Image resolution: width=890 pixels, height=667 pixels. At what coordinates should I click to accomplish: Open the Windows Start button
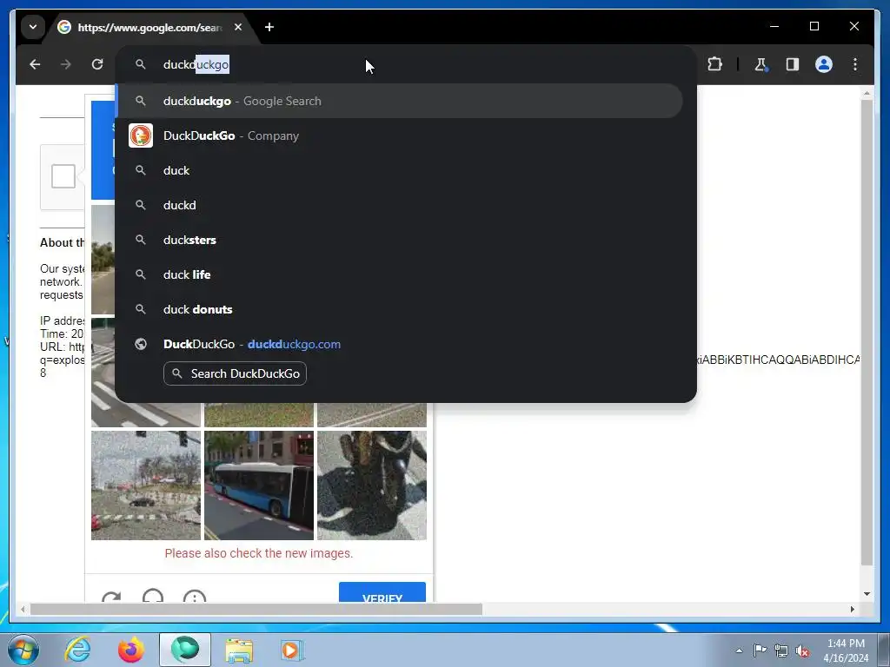click(x=23, y=650)
